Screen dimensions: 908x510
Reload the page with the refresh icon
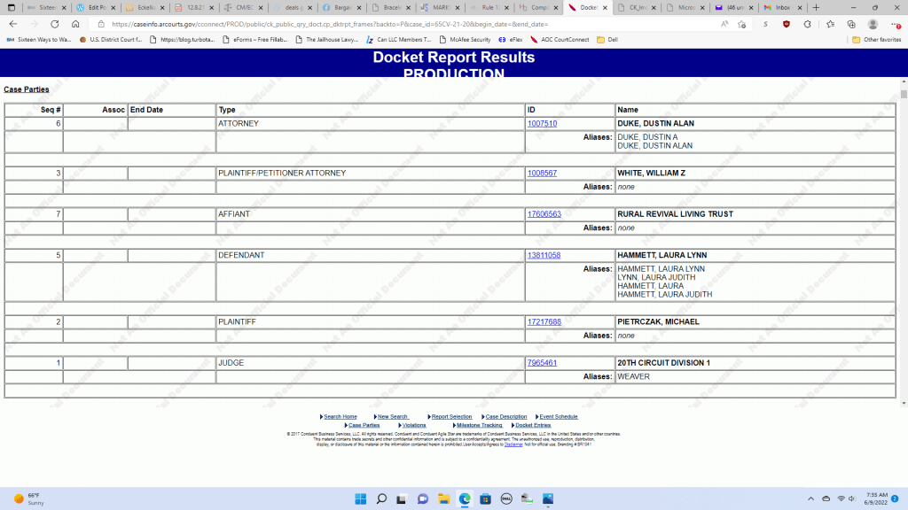coord(55,24)
